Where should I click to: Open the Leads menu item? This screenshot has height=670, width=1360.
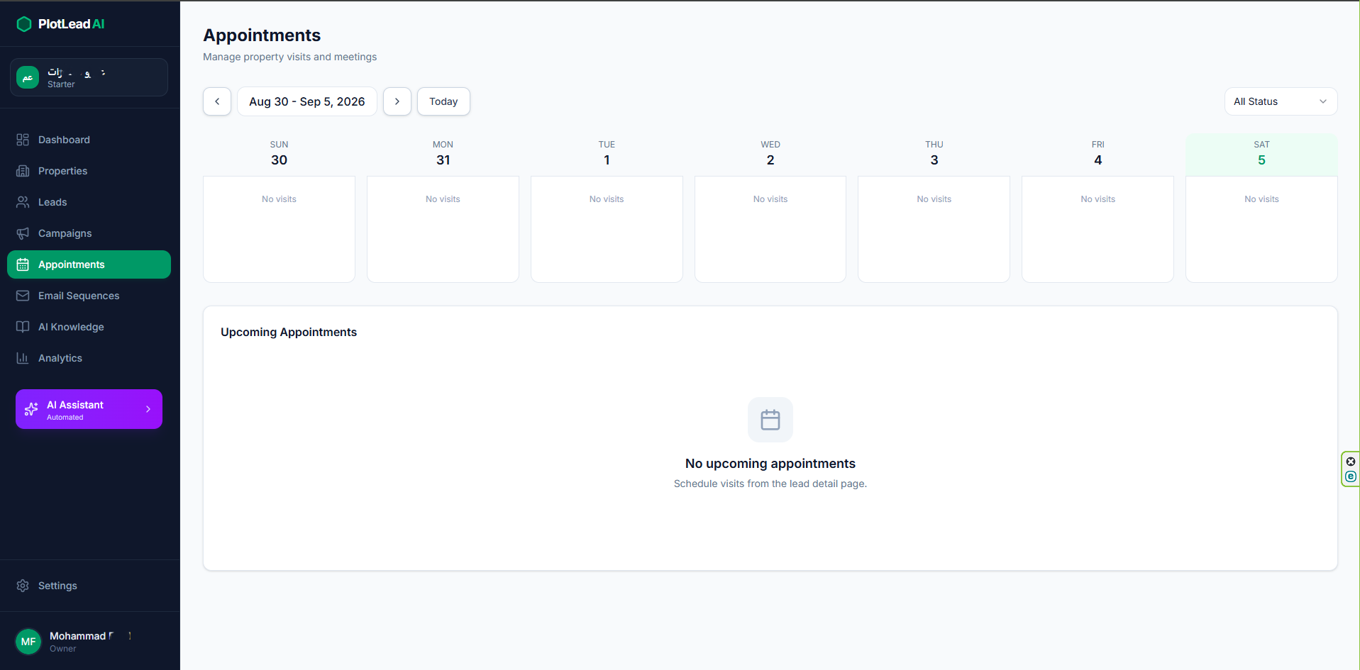coord(89,202)
